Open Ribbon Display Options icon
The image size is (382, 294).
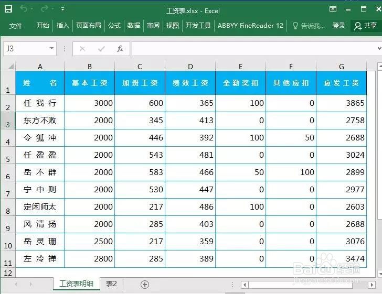[333, 9]
